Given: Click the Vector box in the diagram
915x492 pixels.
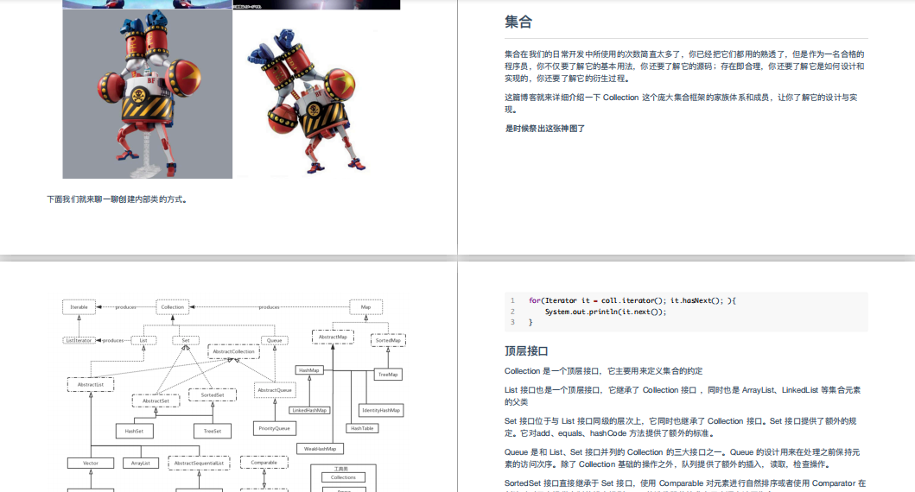Looking at the screenshot, I should coord(91,464).
